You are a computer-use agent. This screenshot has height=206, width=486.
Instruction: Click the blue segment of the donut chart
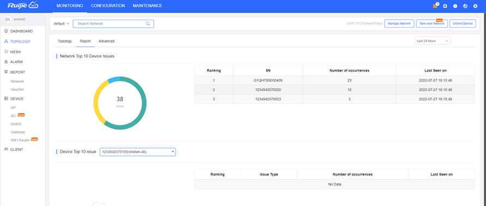tap(114, 80)
